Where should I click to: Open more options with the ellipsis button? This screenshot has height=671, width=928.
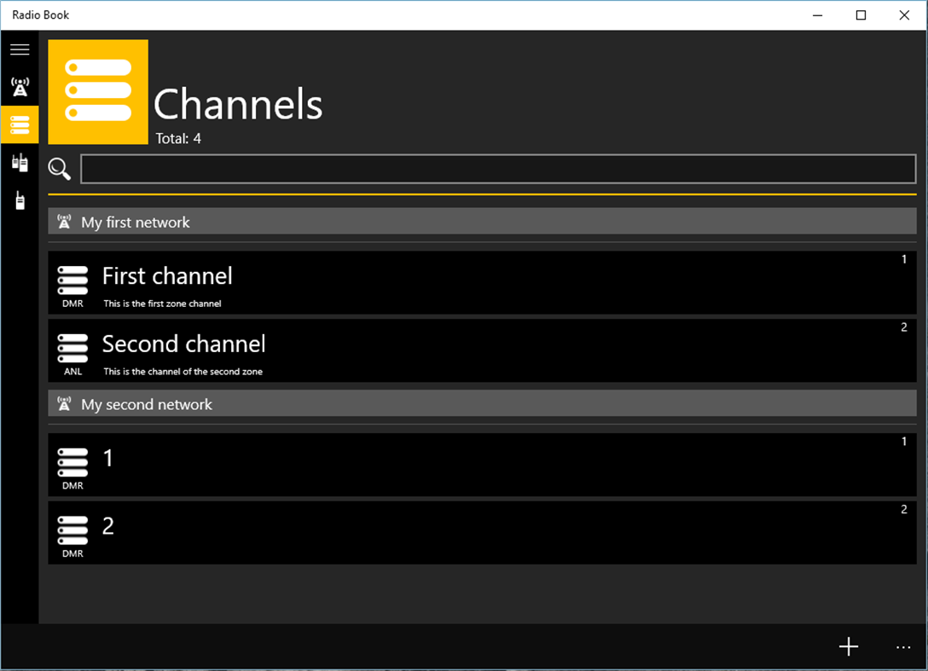click(903, 646)
